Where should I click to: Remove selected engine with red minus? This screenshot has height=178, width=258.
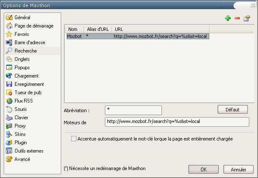pos(237,18)
